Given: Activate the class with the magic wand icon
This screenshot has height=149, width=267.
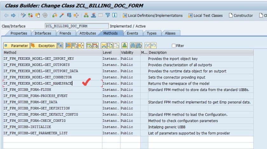Looking at the screenshot, I should point(62,15).
